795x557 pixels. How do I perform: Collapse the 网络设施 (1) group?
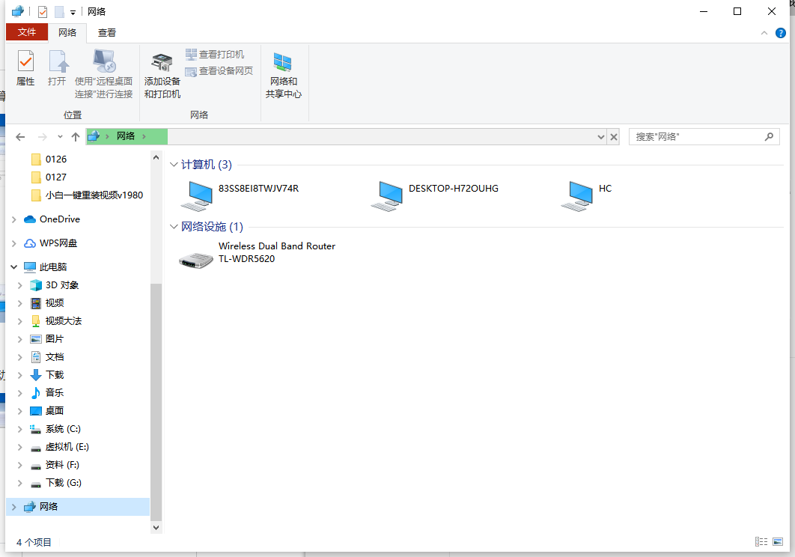pyautogui.click(x=174, y=227)
